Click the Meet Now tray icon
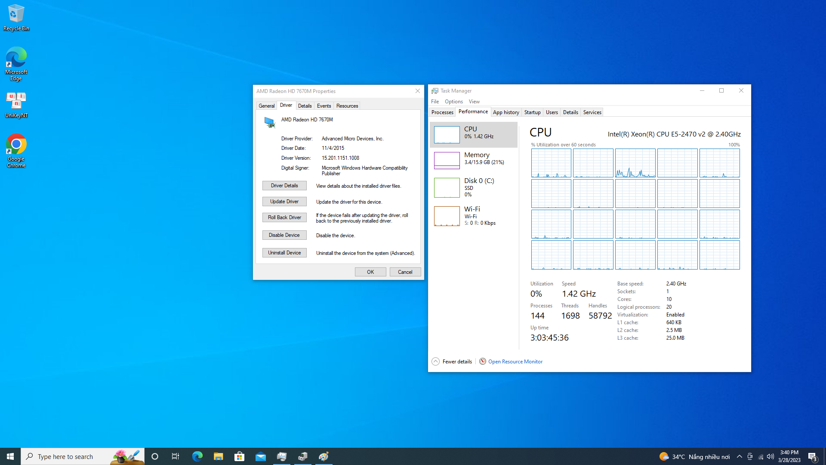This screenshot has height=465, width=826. [750, 456]
